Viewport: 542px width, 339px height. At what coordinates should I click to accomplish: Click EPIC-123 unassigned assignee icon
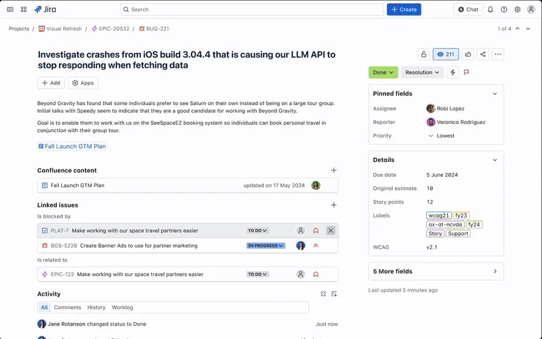[301, 275]
